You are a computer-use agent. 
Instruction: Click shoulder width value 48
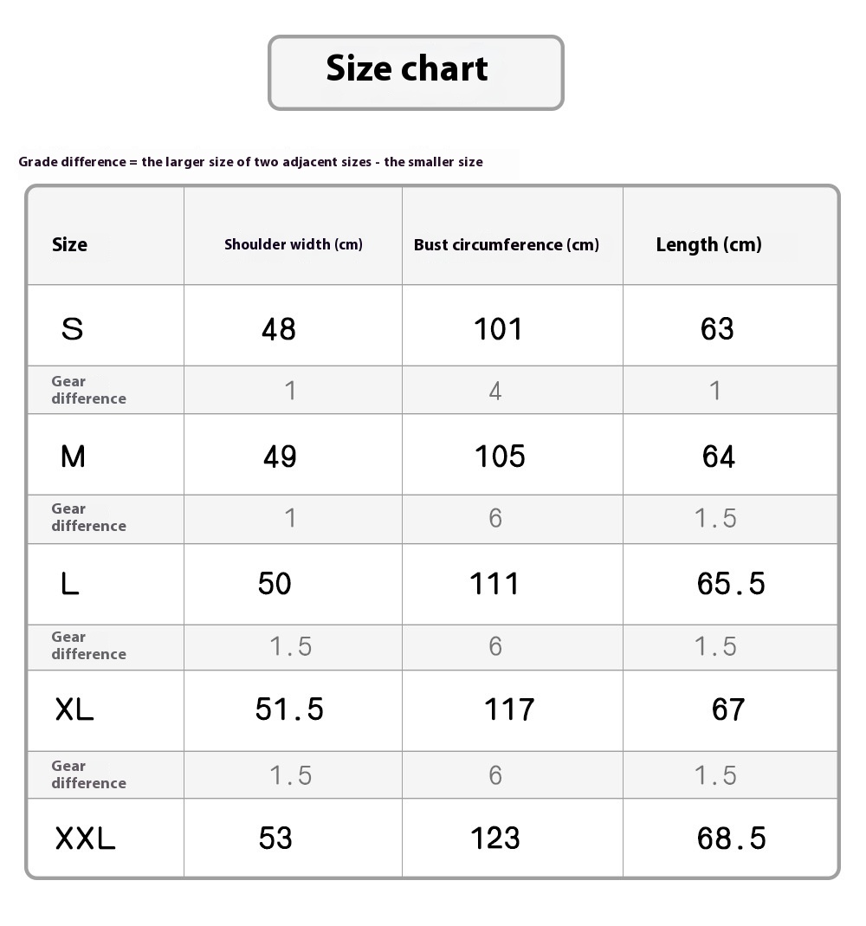click(279, 329)
